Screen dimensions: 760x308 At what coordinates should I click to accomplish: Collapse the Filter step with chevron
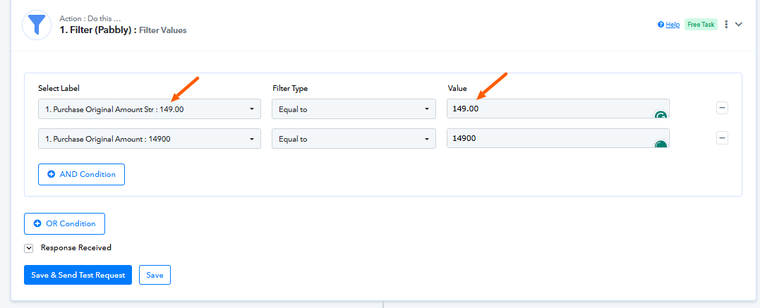click(x=739, y=25)
